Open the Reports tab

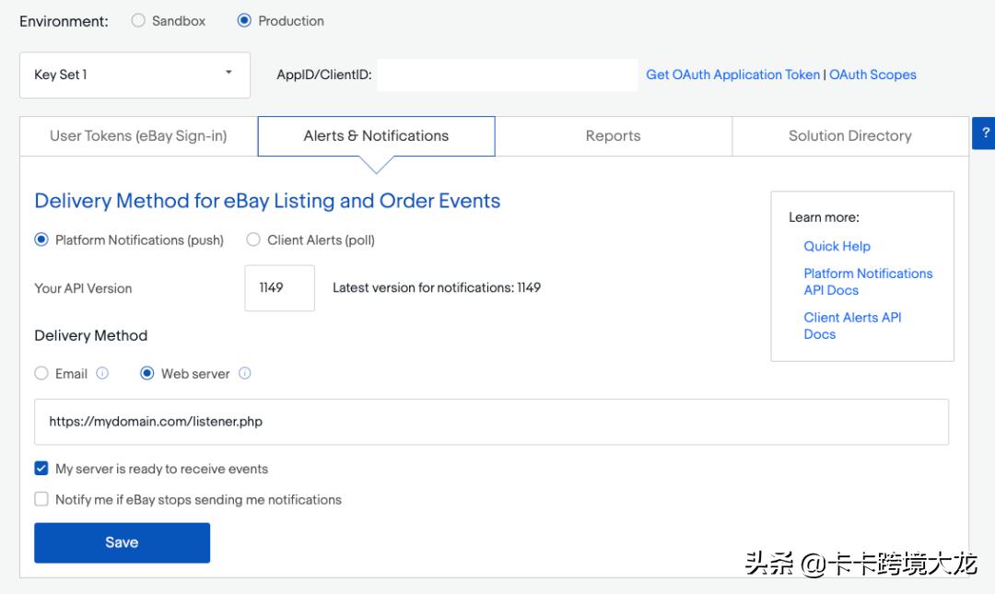point(613,136)
